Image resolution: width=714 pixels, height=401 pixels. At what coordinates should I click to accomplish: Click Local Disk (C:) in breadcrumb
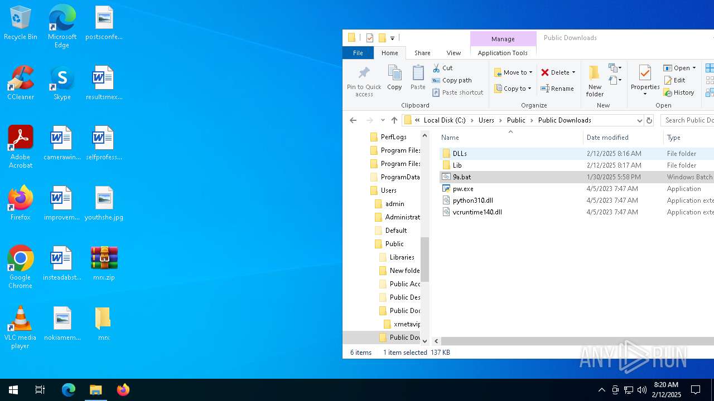[445, 120]
